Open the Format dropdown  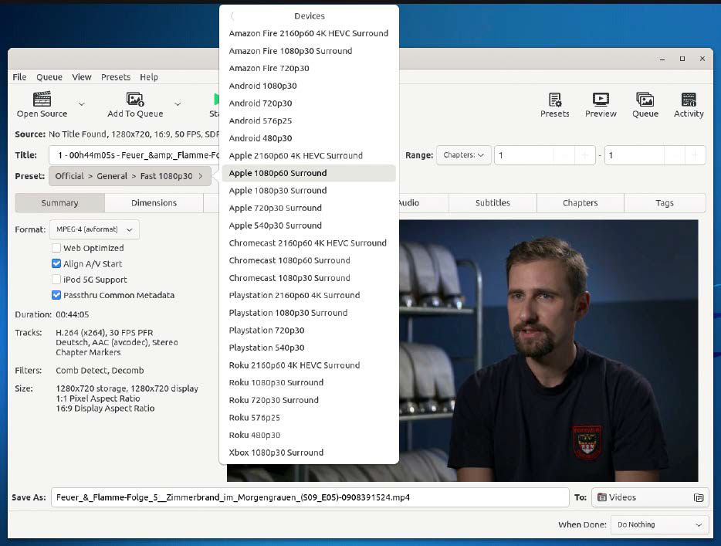(93, 229)
